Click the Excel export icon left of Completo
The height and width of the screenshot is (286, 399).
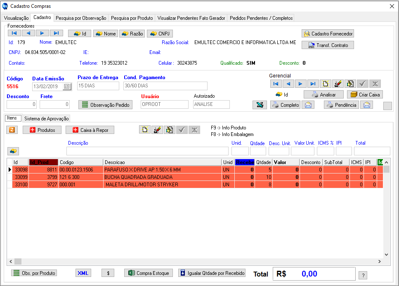260,105
